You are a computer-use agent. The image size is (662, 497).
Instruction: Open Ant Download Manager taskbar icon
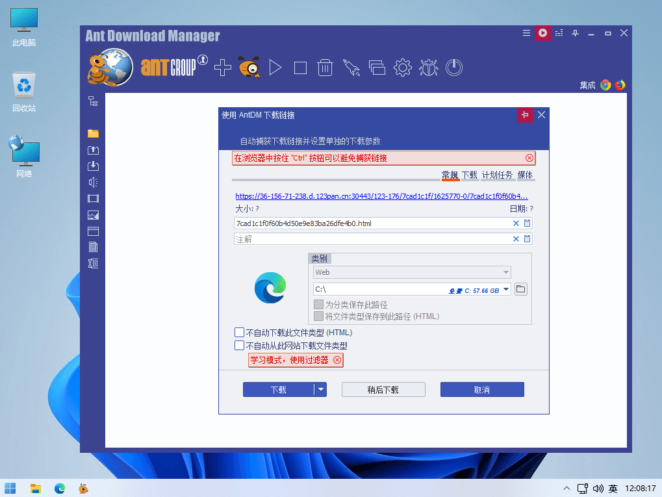click(84, 489)
